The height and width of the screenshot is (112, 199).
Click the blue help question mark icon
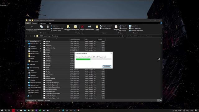pos(161,23)
